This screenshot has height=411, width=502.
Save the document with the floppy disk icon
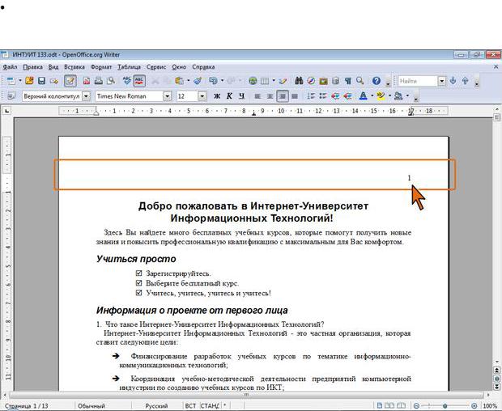(x=41, y=81)
